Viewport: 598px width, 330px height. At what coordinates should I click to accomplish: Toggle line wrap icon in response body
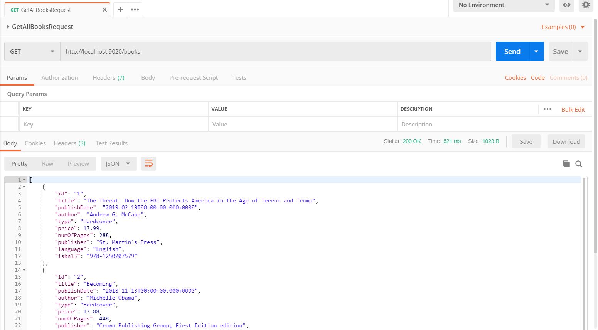(x=148, y=164)
